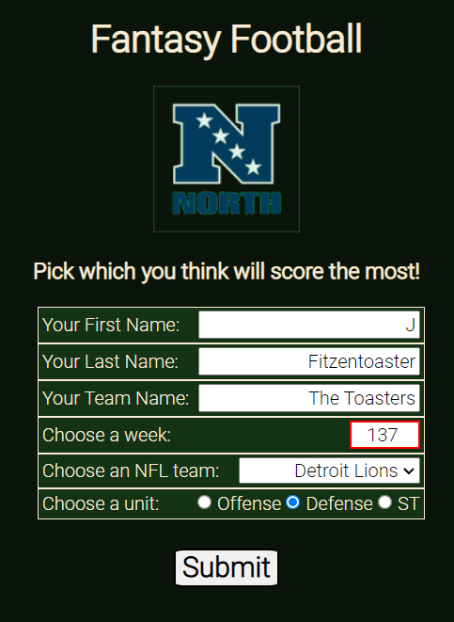The image size is (454, 622).
Task: Click the 'Your First Name:' label
Action: tap(111, 325)
